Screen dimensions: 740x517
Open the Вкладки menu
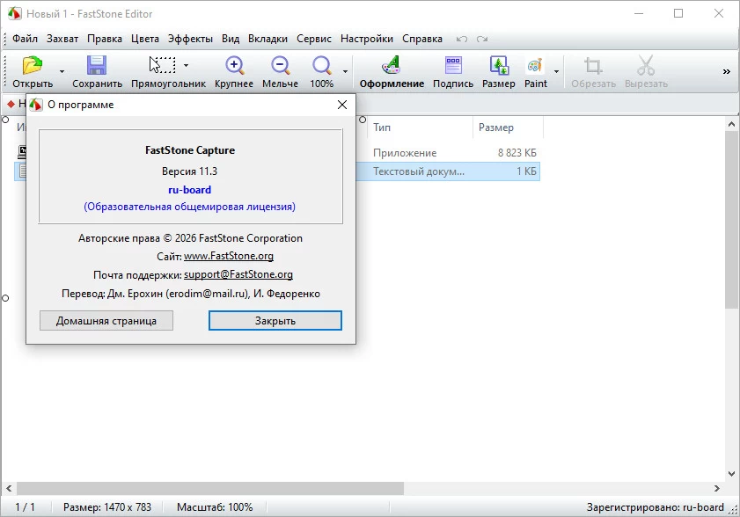pyautogui.click(x=267, y=39)
